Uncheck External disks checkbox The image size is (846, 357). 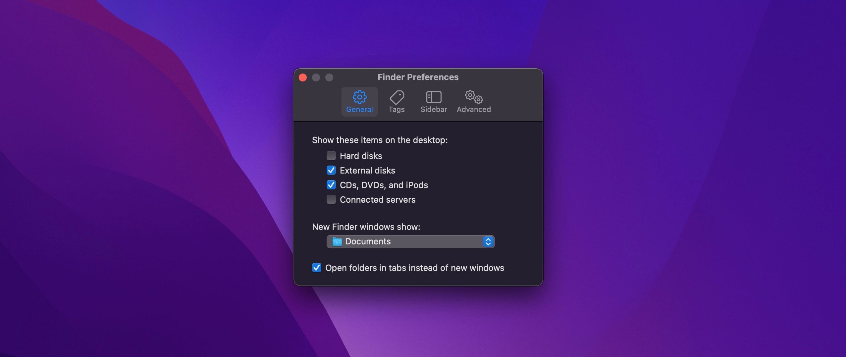pos(331,170)
